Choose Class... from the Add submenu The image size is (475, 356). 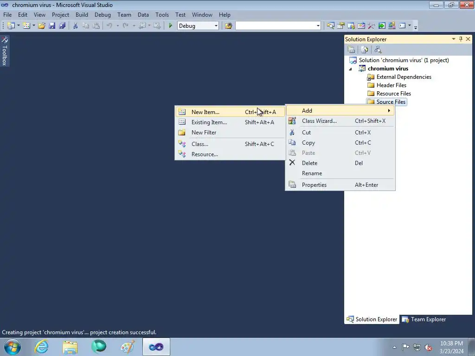click(x=230, y=144)
